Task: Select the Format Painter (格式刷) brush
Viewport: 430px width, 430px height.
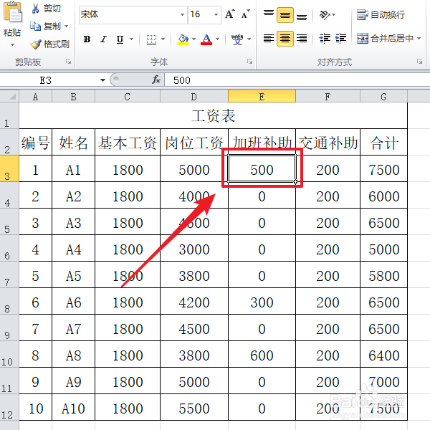Action: tap(36, 44)
